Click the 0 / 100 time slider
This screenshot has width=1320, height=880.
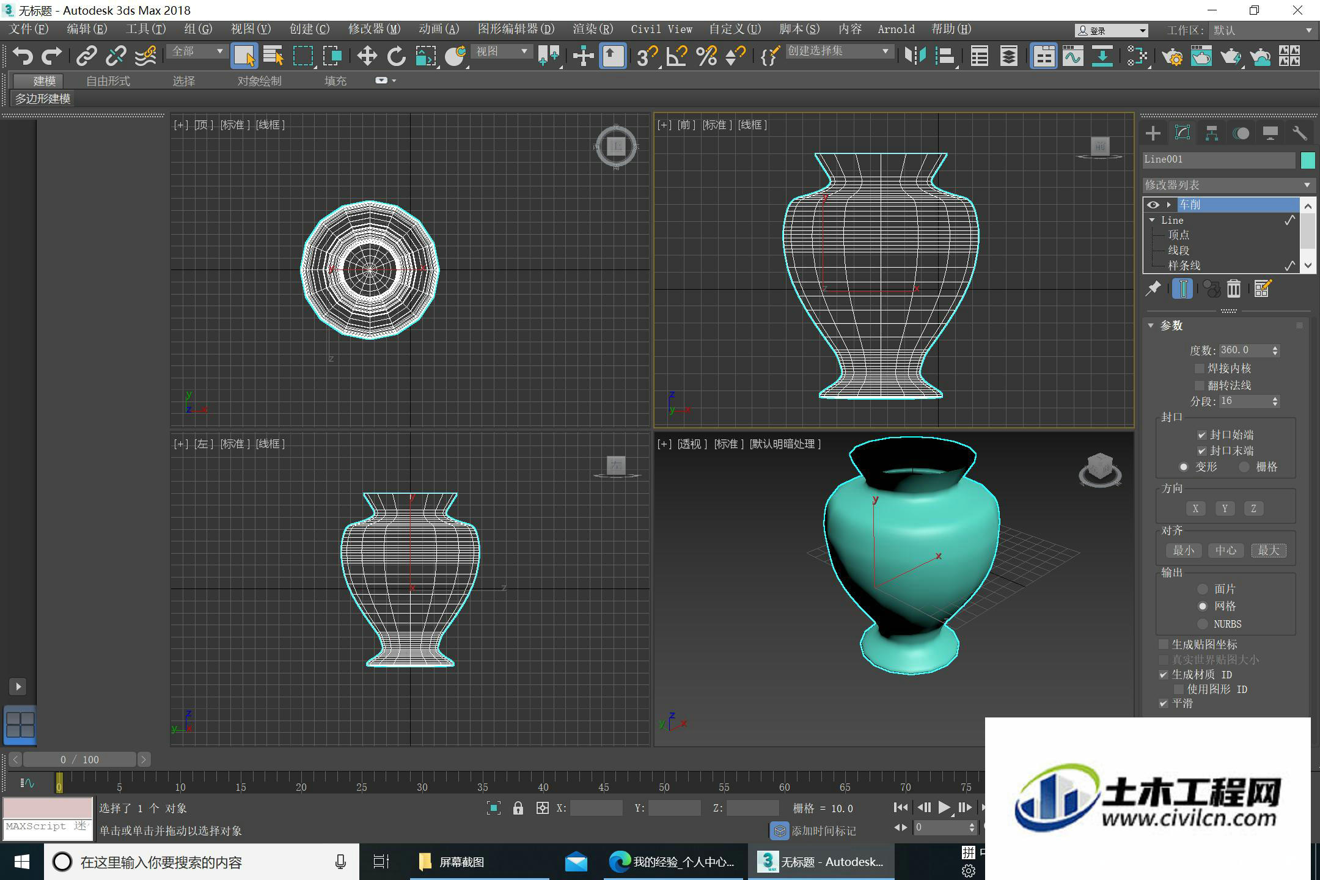tap(79, 760)
